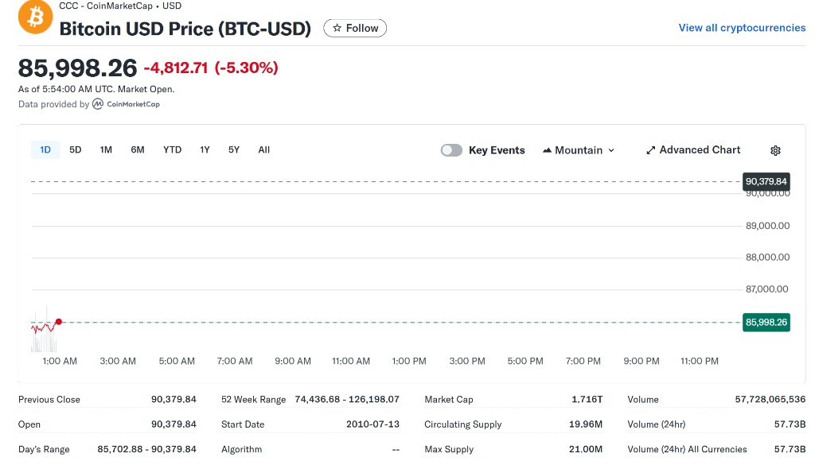Expand the Mountain chart type dropdown
The width and height of the screenshot is (815, 461).
point(579,150)
